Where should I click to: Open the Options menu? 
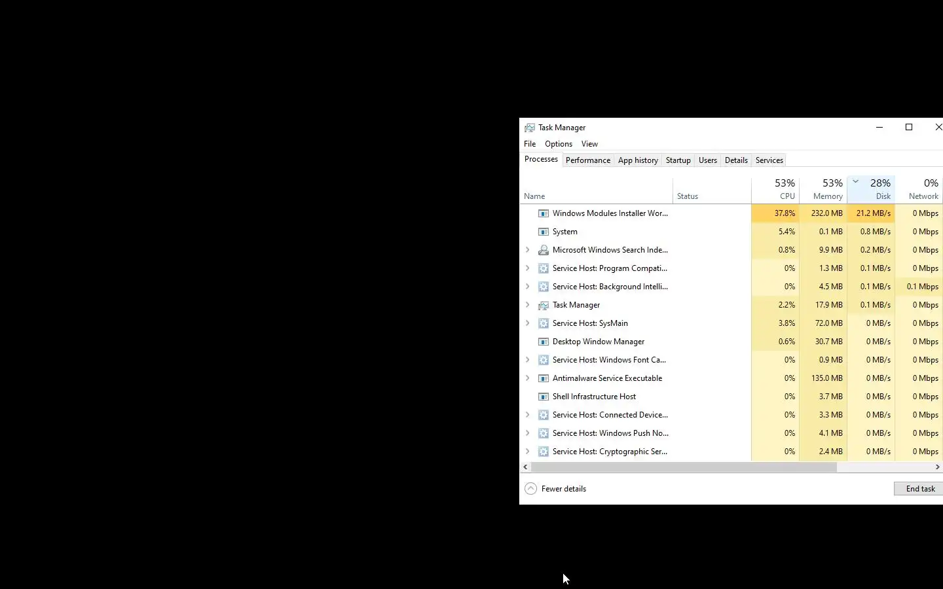pyautogui.click(x=559, y=144)
